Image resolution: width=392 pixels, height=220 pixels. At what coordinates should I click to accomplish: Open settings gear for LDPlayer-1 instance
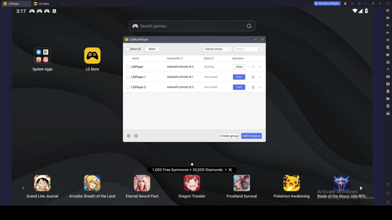coord(253,77)
